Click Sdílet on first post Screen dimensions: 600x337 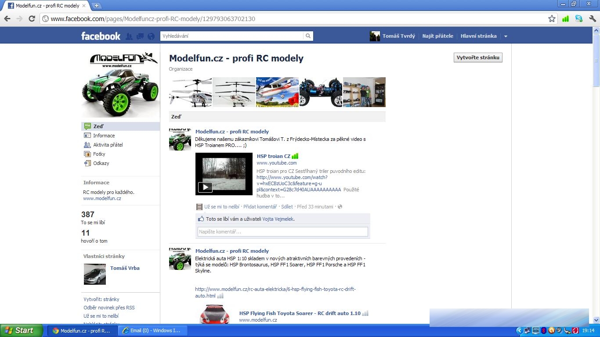(287, 207)
